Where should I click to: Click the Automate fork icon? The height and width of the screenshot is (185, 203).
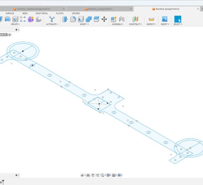click(x=52, y=19)
